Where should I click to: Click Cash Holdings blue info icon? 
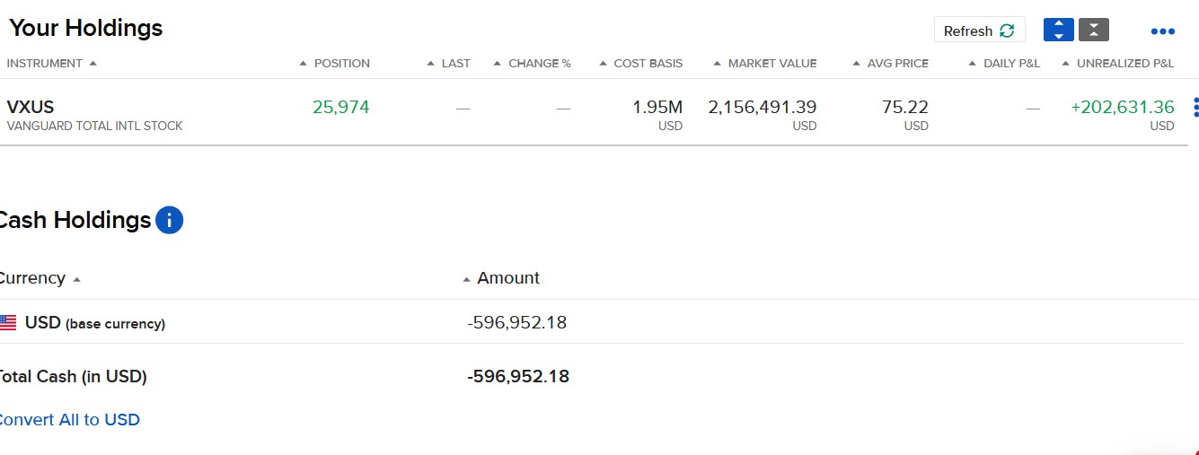tap(169, 220)
